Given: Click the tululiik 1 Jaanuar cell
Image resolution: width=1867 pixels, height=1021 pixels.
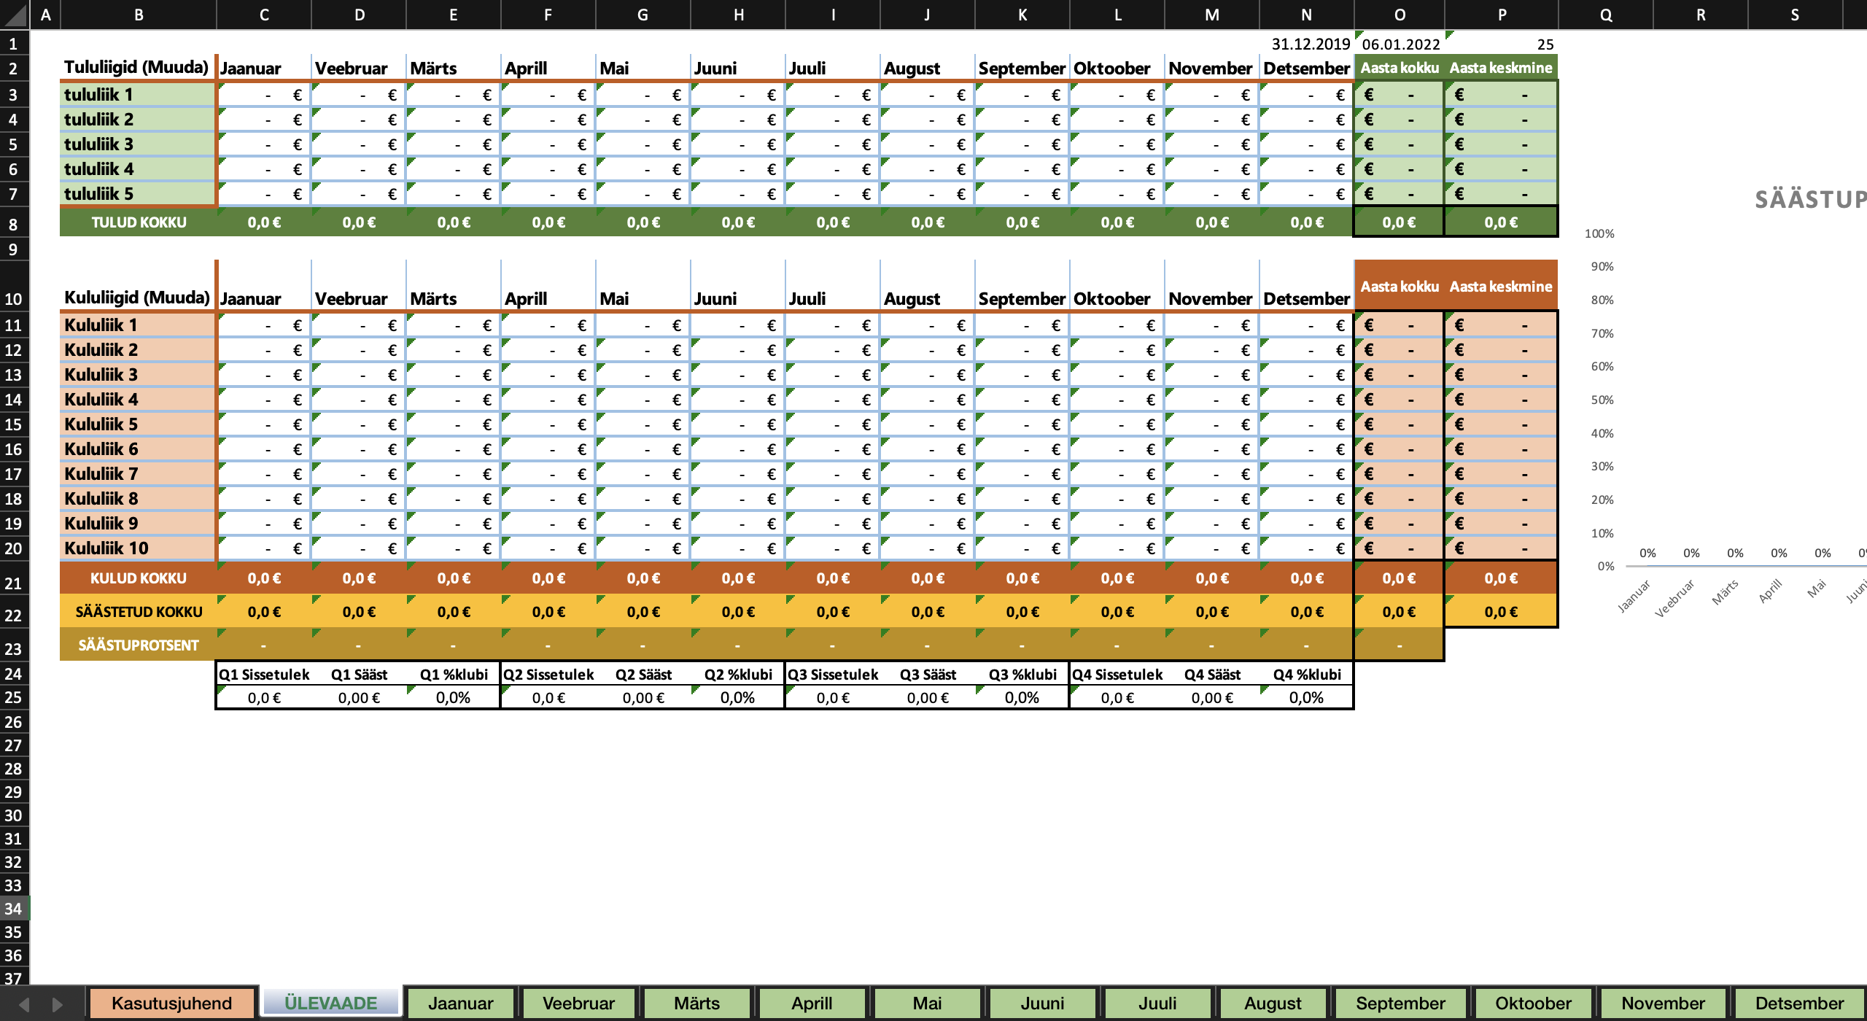Looking at the screenshot, I should pos(264,95).
